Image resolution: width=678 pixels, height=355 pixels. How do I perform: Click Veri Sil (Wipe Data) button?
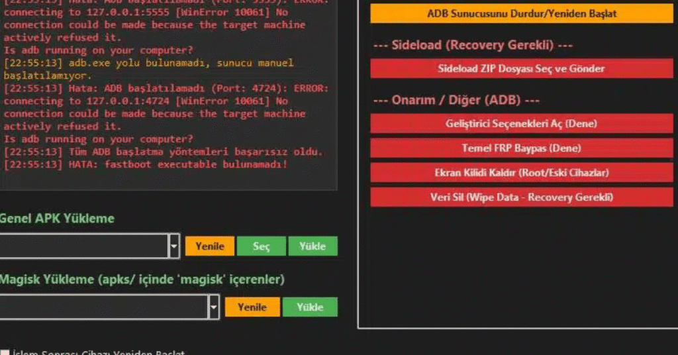pos(522,197)
